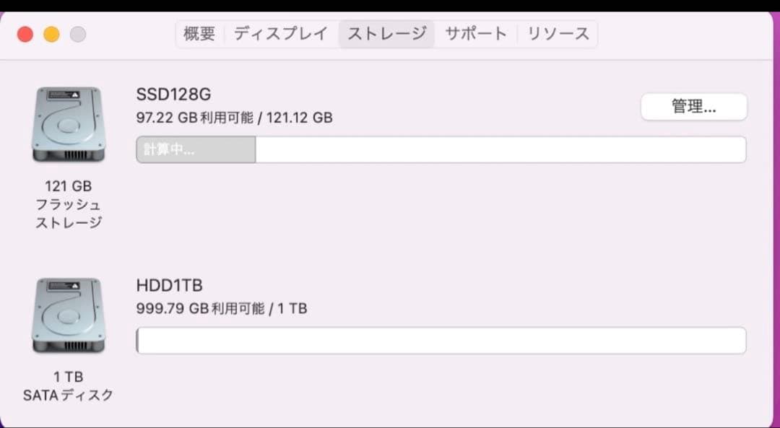Click the SSD128G drive name label
The width and height of the screenshot is (780, 428).
[x=173, y=94]
